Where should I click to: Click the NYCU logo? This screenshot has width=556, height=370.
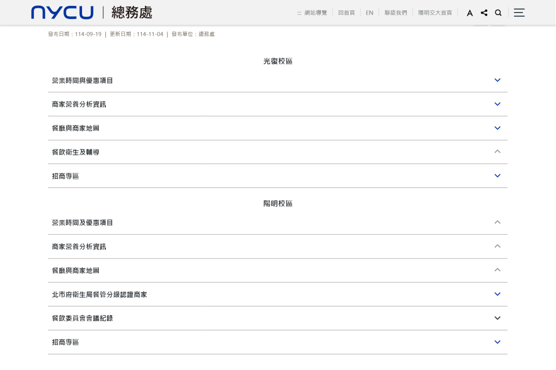coord(62,12)
